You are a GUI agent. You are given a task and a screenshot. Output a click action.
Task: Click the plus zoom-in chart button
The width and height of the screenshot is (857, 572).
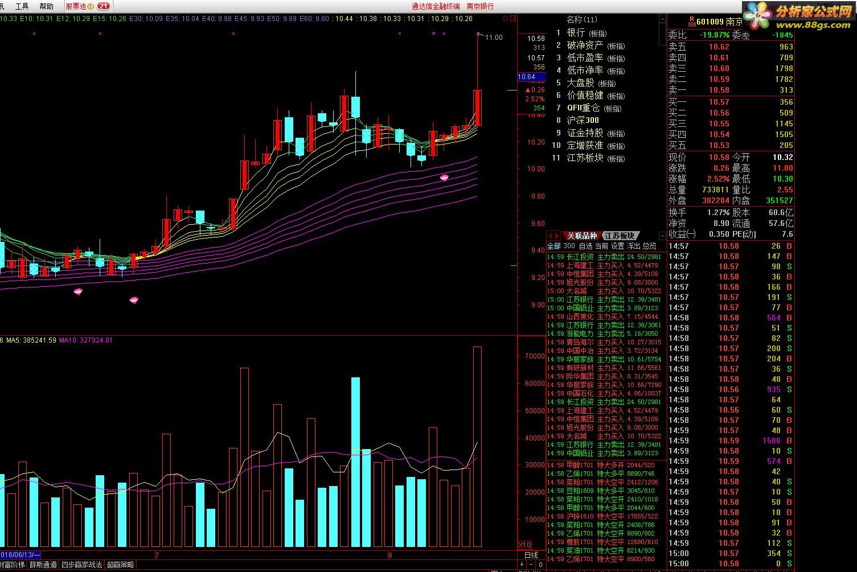pyautogui.click(x=522, y=565)
